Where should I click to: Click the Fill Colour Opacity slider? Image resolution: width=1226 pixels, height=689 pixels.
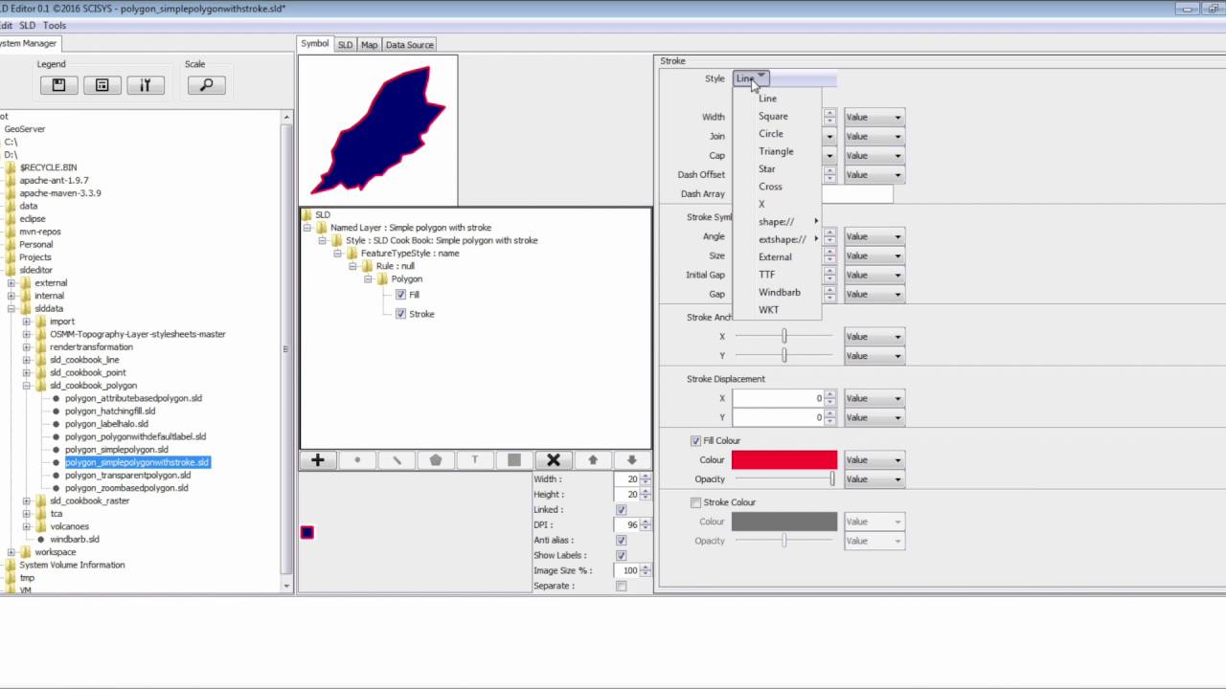tap(784, 479)
